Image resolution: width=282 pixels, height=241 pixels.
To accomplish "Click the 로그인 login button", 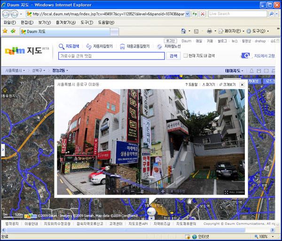I will pyautogui.click(x=170, y=41).
